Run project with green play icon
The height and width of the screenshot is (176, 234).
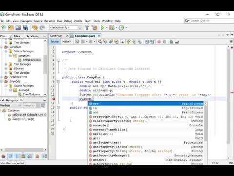[102, 28]
